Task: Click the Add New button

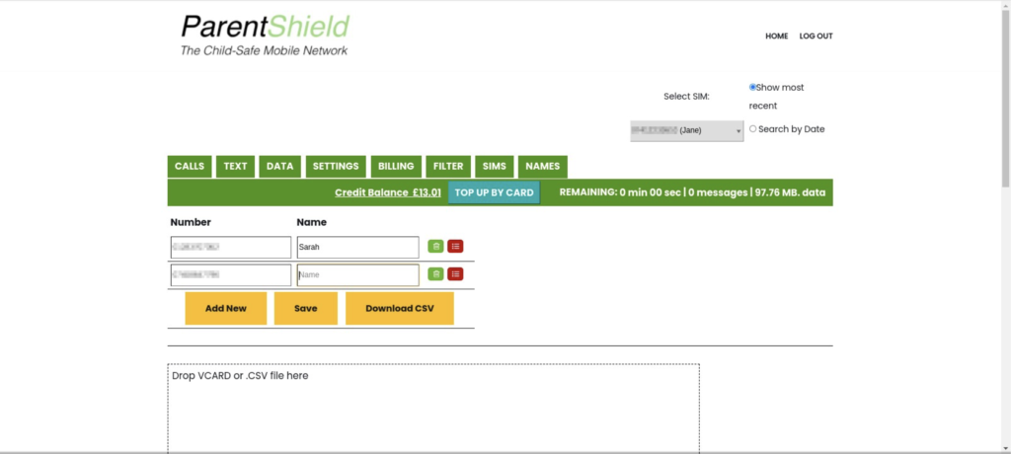Action: coord(226,308)
